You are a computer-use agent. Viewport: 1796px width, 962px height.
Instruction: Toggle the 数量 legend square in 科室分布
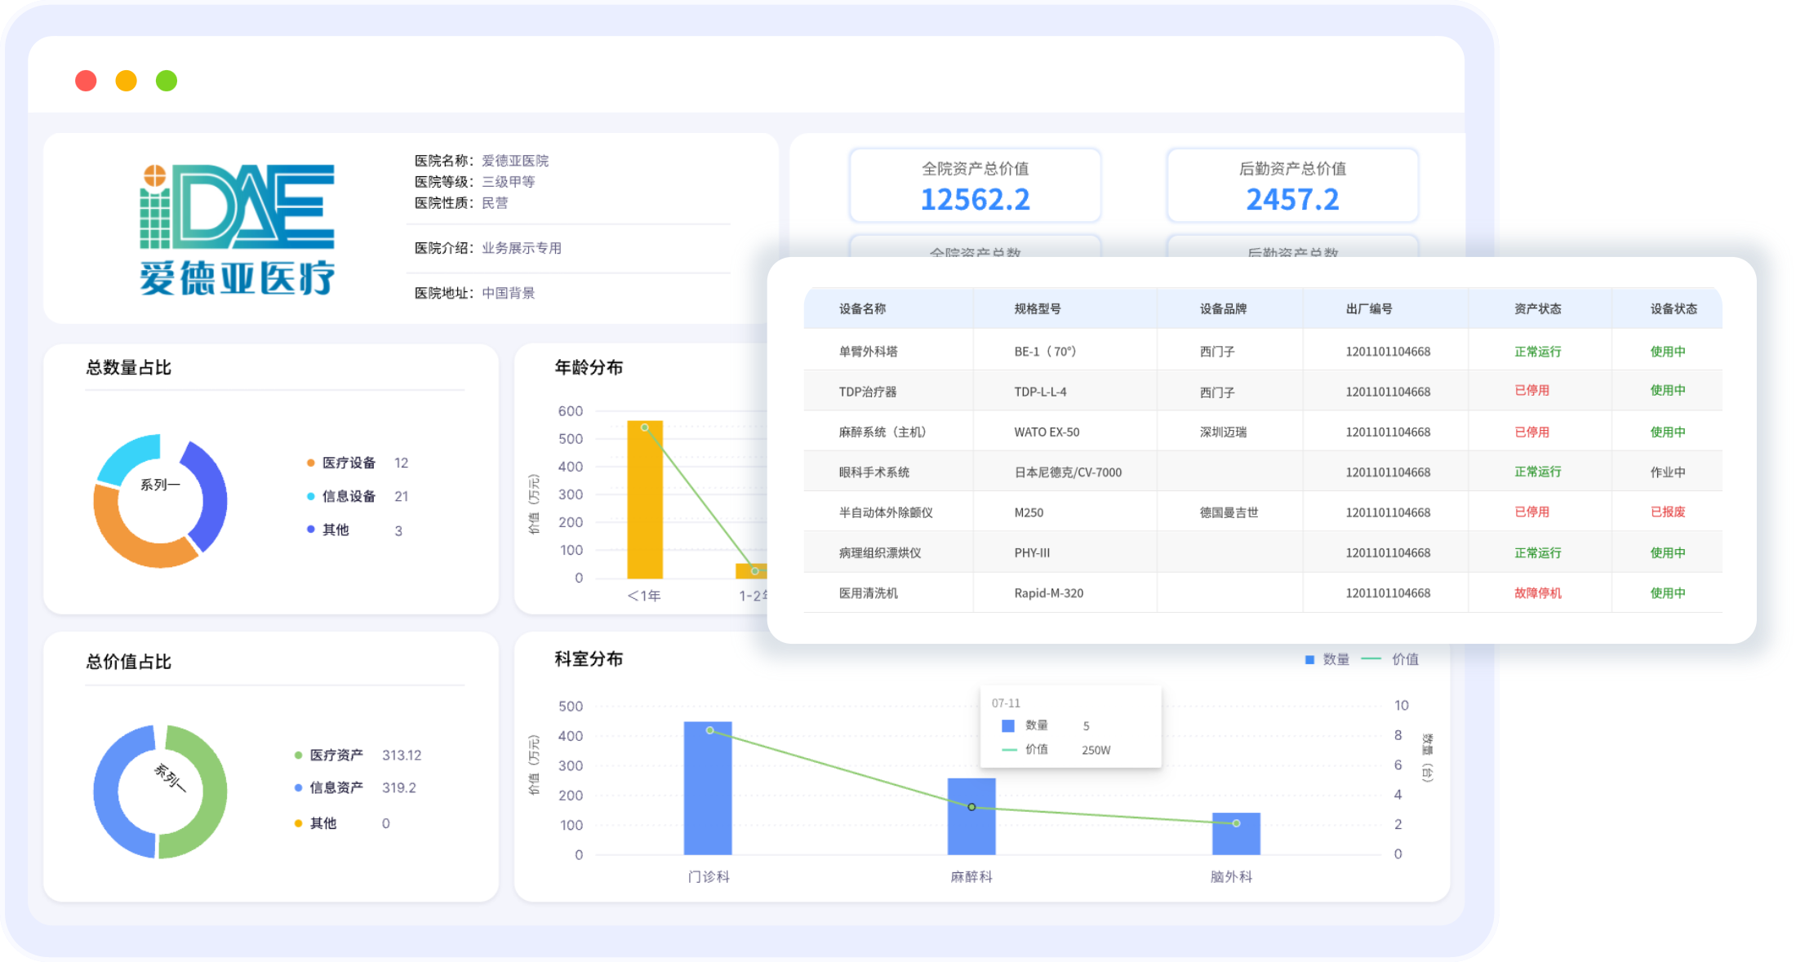[x=1309, y=659]
